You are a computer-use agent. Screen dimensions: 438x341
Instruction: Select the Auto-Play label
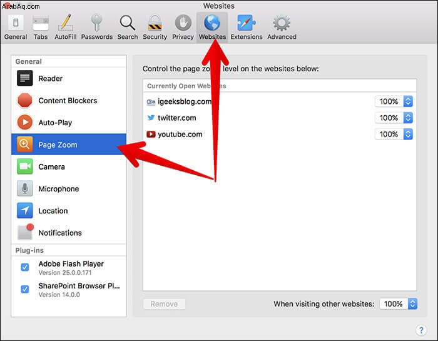[55, 123]
